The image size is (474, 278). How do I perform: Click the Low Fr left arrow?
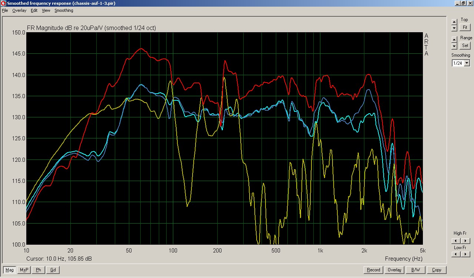[455, 254]
